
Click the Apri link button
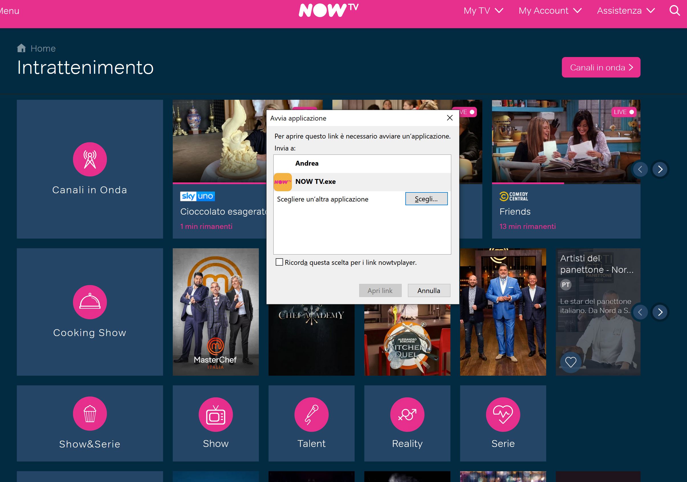point(380,290)
